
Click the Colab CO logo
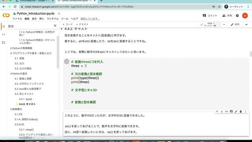point(6,15)
